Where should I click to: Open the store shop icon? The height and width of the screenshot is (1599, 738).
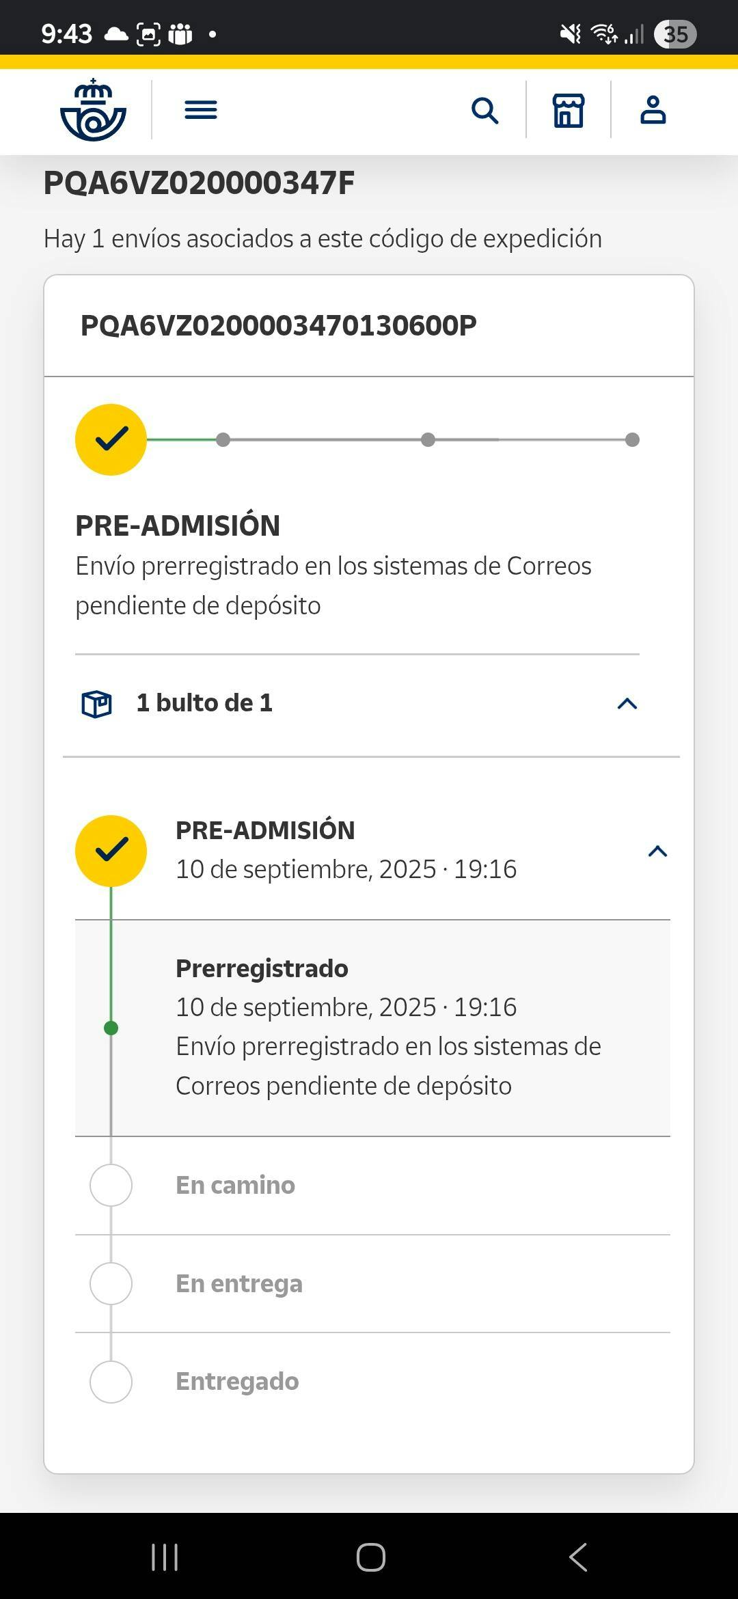pos(569,111)
